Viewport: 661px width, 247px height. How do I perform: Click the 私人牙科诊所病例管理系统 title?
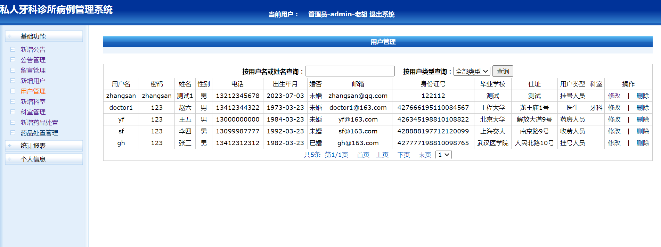tap(56, 9)
